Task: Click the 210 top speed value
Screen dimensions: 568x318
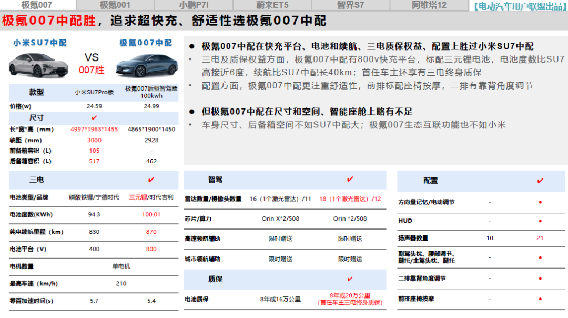Action: pyautogui.click(x=121, y=284)
